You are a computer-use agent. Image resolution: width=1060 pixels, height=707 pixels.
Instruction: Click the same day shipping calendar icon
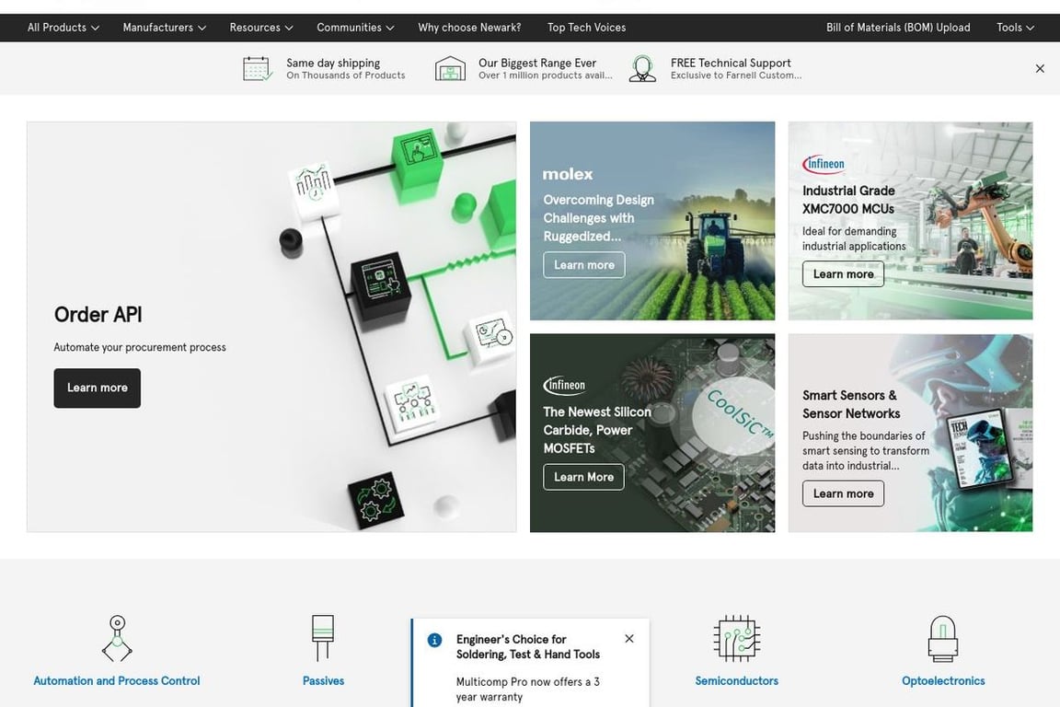tap(258, 68)
